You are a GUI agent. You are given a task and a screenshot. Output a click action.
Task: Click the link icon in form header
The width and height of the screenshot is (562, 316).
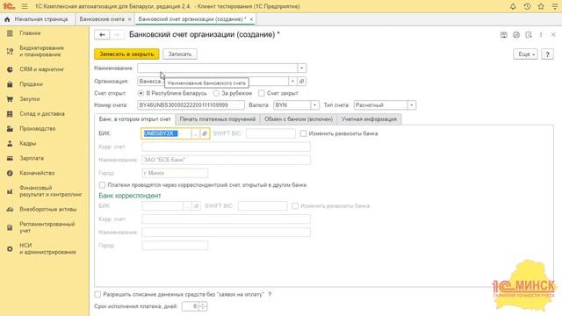[516, 35]
